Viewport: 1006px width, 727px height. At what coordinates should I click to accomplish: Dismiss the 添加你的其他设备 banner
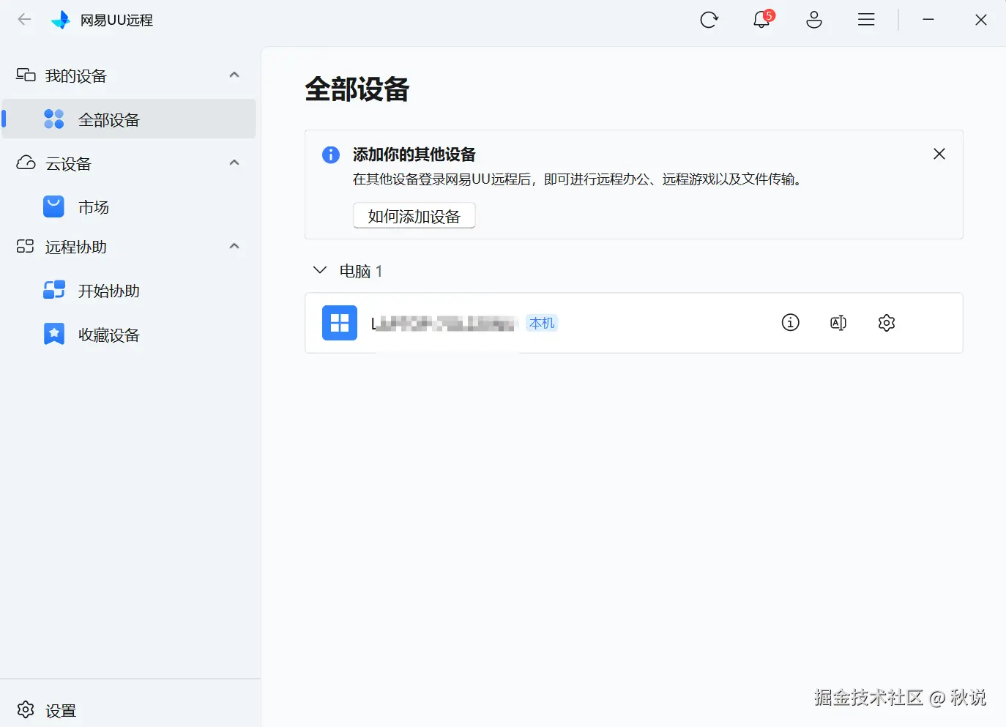tap(939, 154)
